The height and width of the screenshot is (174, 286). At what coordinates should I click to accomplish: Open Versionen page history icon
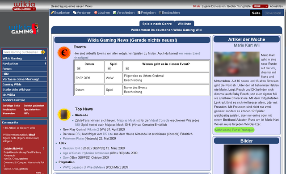(75, 13)
